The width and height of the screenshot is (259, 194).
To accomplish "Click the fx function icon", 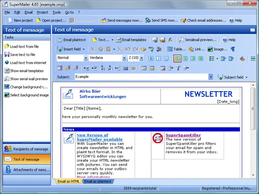I will coord(170,40).
